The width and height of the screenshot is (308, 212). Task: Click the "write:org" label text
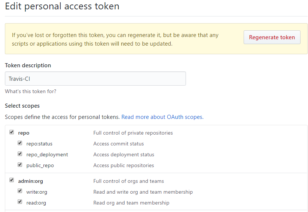pyautogui.click(x=37, y=192)
